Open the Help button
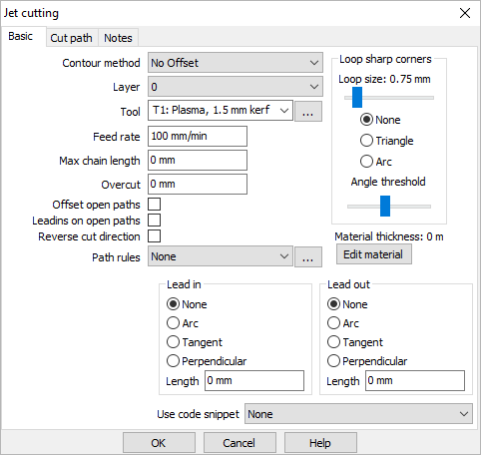This screenshot has width=481, height=455. click(x=320, y=443)
